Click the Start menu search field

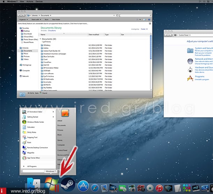pos(33,171)
